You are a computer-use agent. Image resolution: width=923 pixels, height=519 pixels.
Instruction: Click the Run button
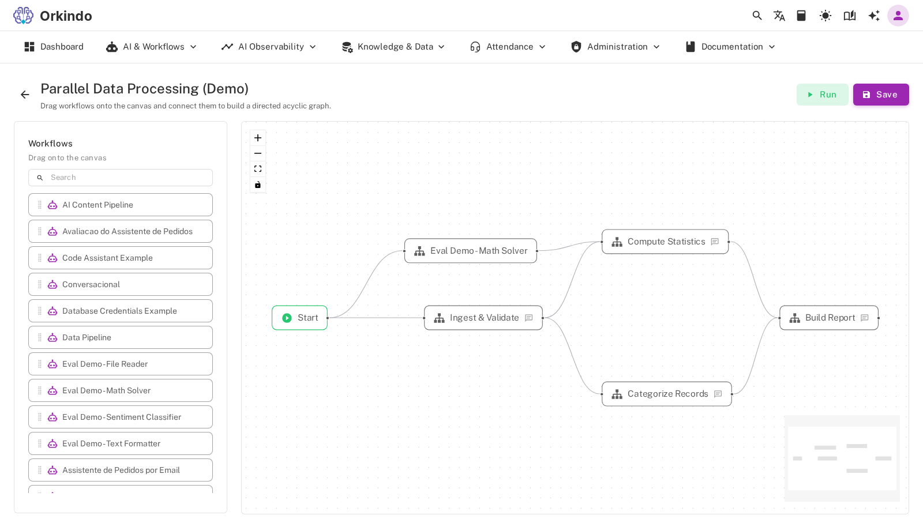(x=822, y=95)
